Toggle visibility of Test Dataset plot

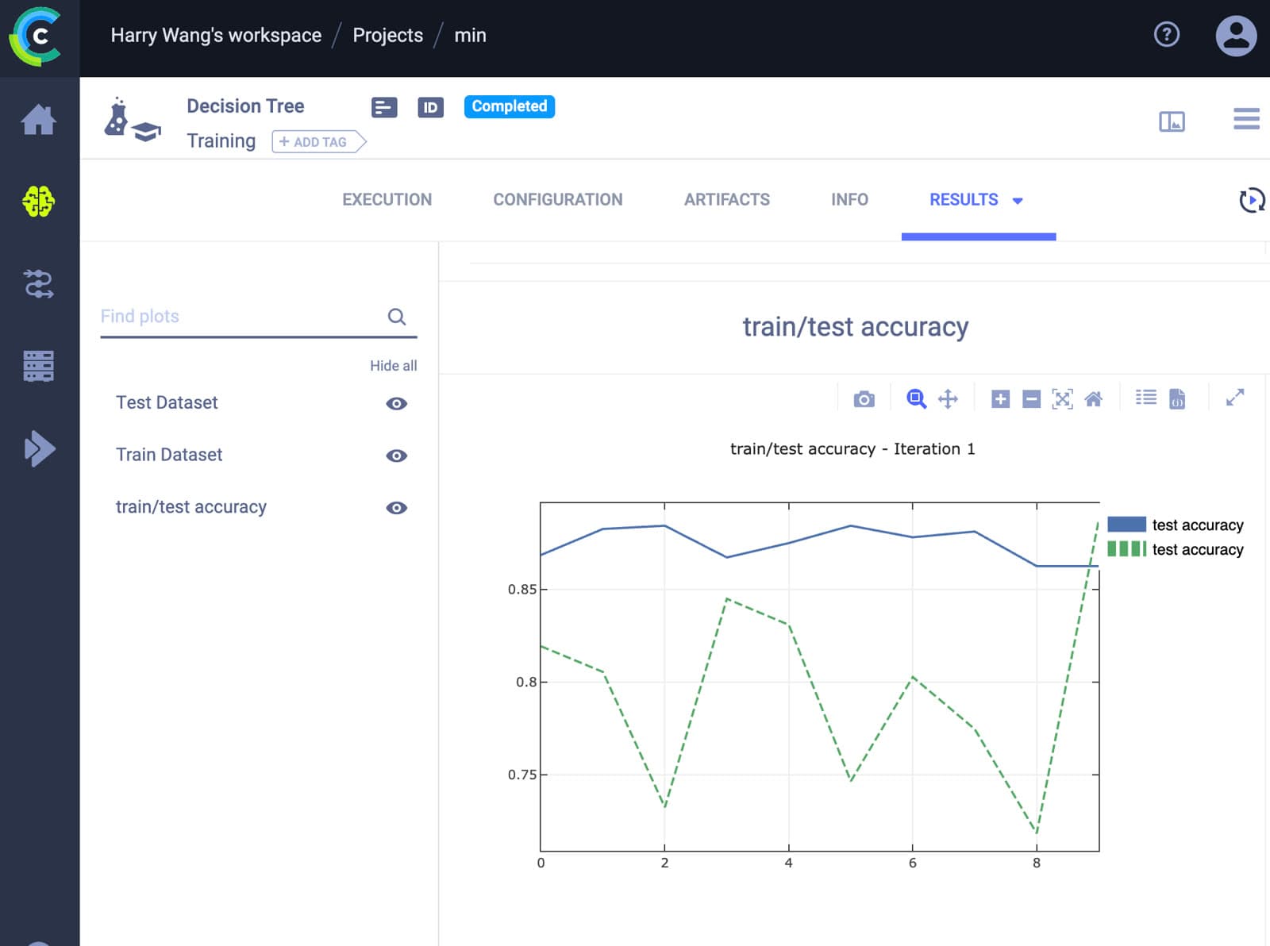[396, 403]
